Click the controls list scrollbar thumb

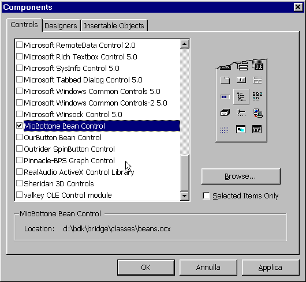click(x=184, y=173)
